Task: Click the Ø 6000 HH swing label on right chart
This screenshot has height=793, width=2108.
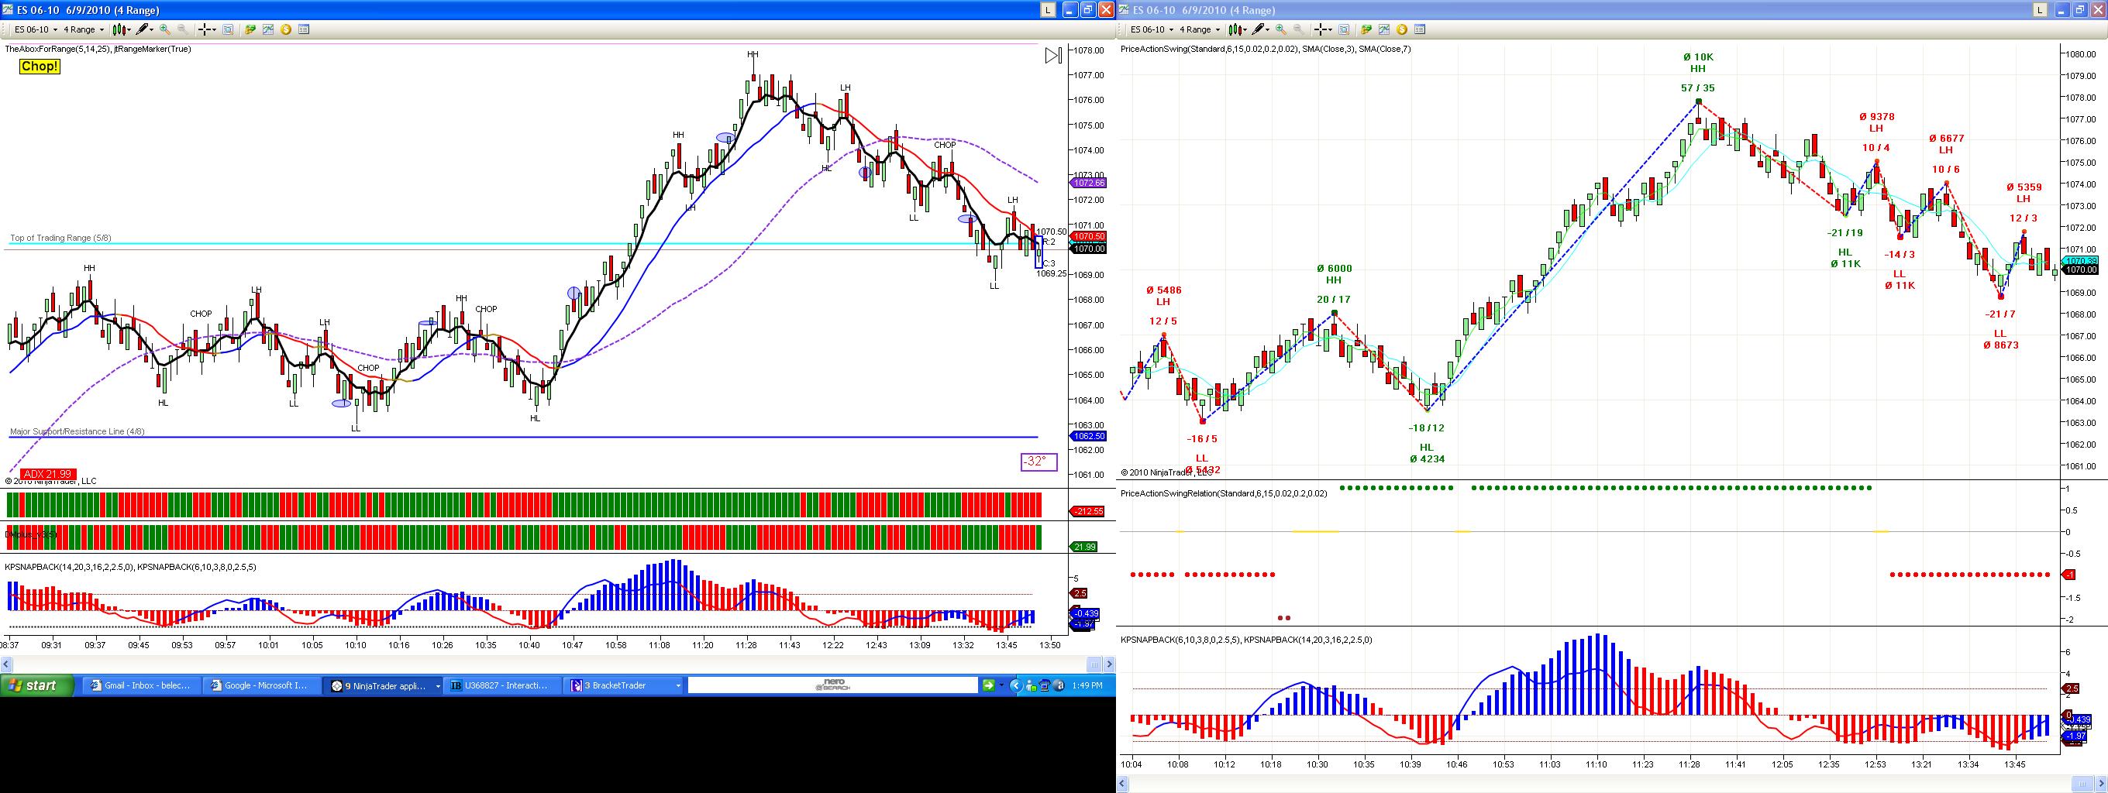Action: click(x=1334, y=275)
